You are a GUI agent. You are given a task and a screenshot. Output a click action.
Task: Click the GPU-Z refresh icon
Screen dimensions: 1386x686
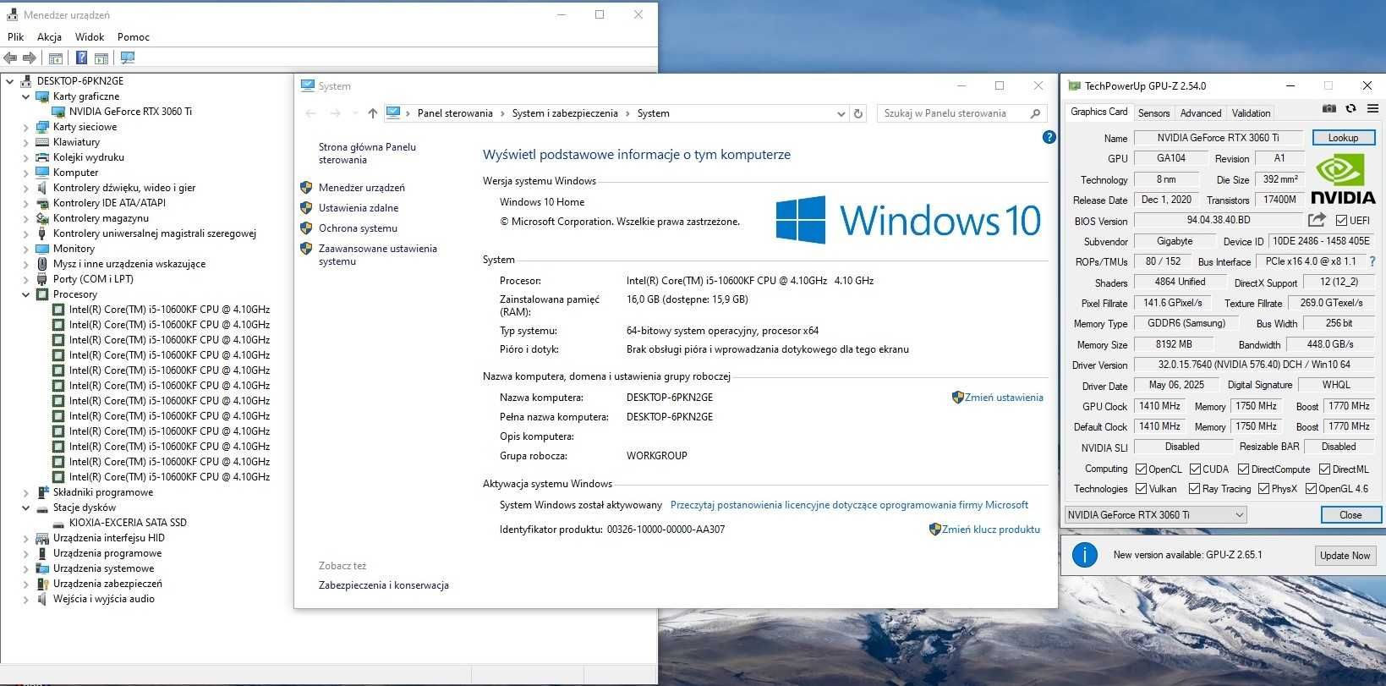click(x=1350, y=109)
